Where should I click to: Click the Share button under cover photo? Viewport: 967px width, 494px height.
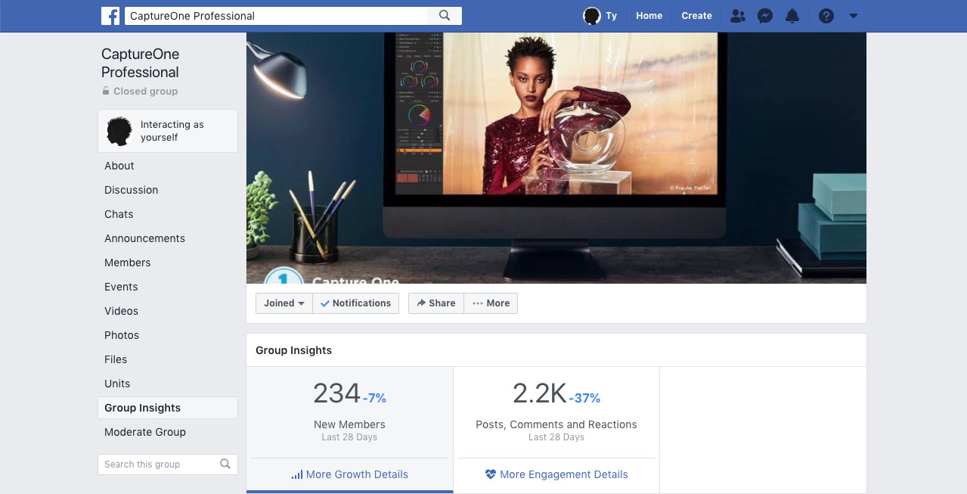(436, 303)
